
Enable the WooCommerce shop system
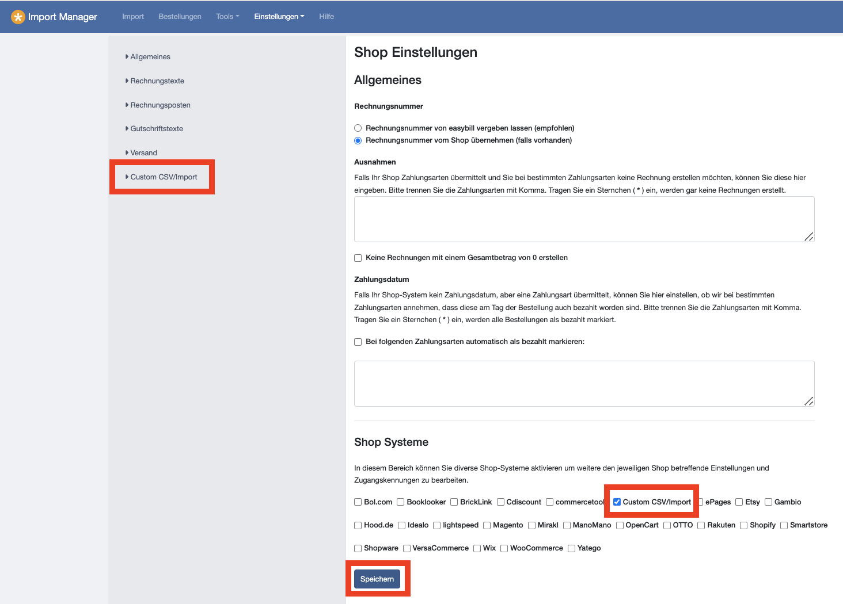click(x=504, y=548)
